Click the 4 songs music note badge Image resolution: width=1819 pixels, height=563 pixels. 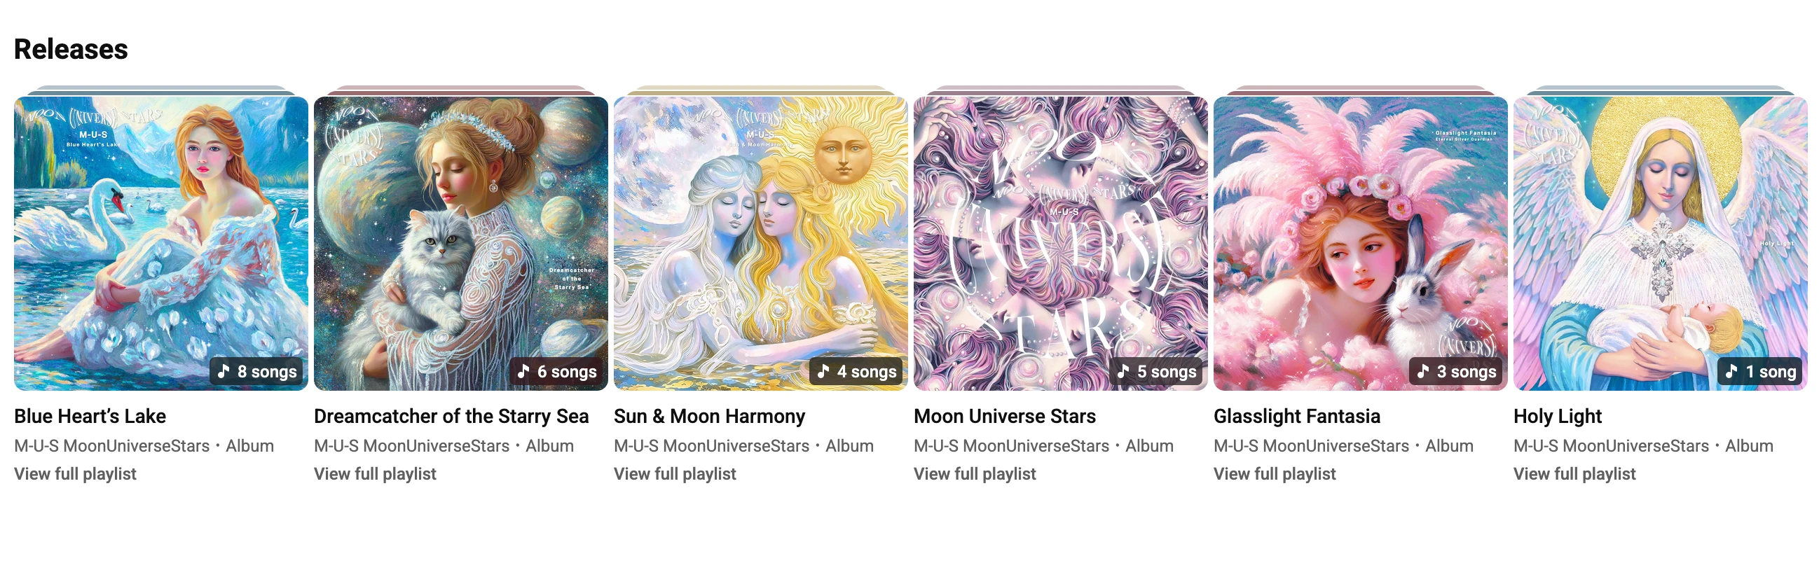point(856,371)
